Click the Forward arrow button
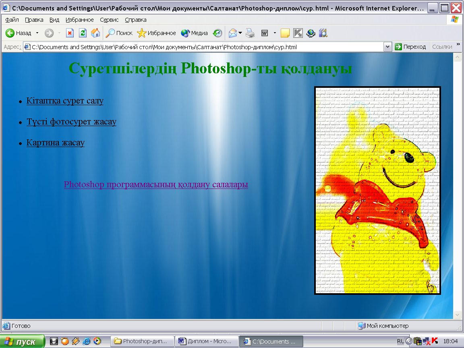The width and height of the screenshot is (464, 348). click(49, 33)
